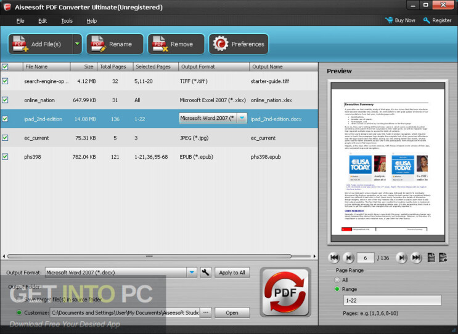Select the Customize output folder radio
This screenshot has width=458, height=334.
click(x=19, y=312)
